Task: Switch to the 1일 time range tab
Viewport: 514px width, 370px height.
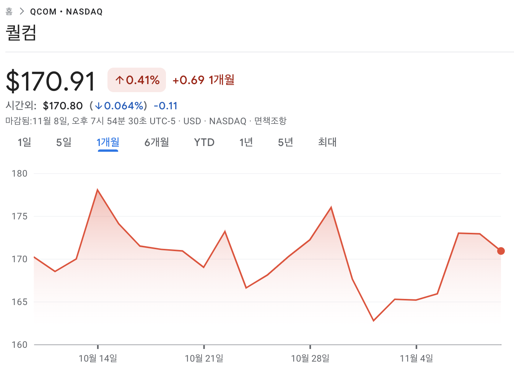Action: (24, 142)
